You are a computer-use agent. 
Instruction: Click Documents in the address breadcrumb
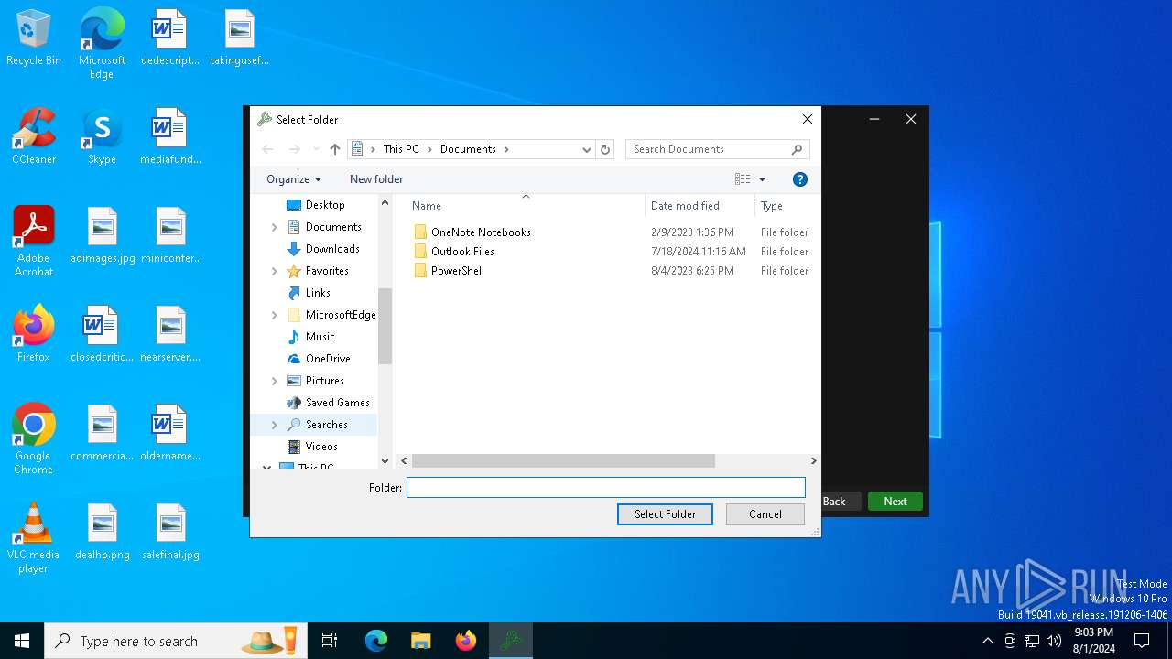[468, 149]
